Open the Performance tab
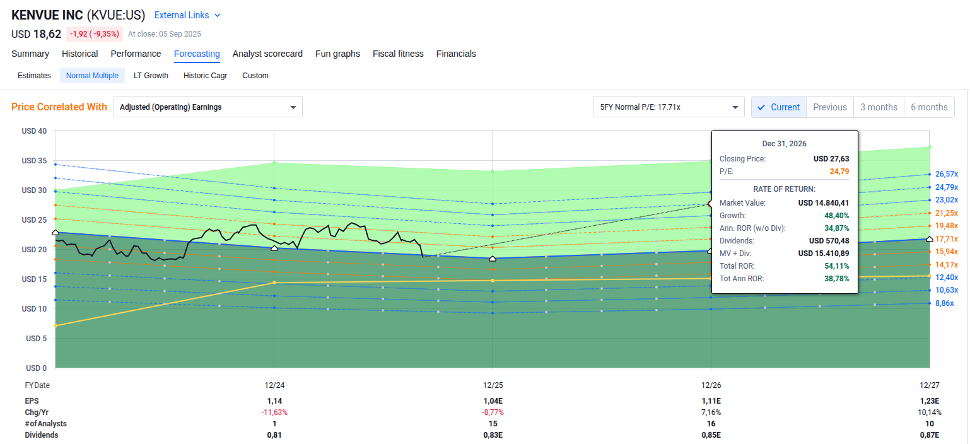Screen dimensions: 970x444 click(136, 54)
